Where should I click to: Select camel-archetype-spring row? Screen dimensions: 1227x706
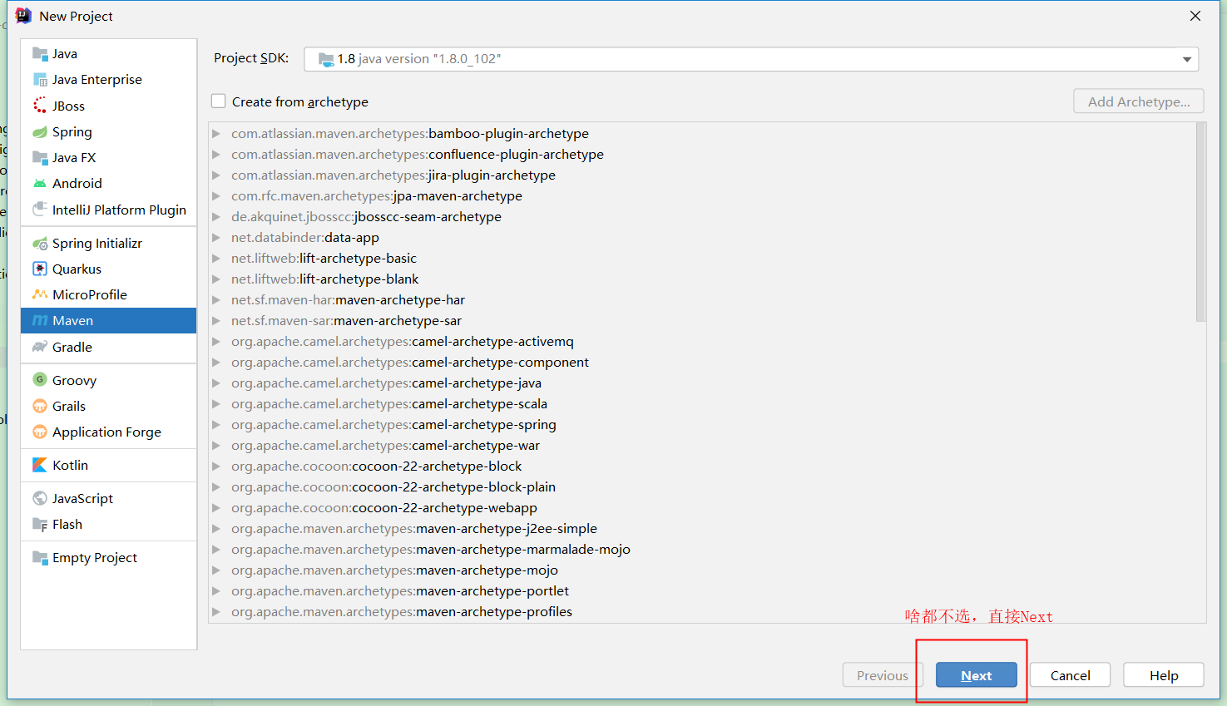pos(701,424)
